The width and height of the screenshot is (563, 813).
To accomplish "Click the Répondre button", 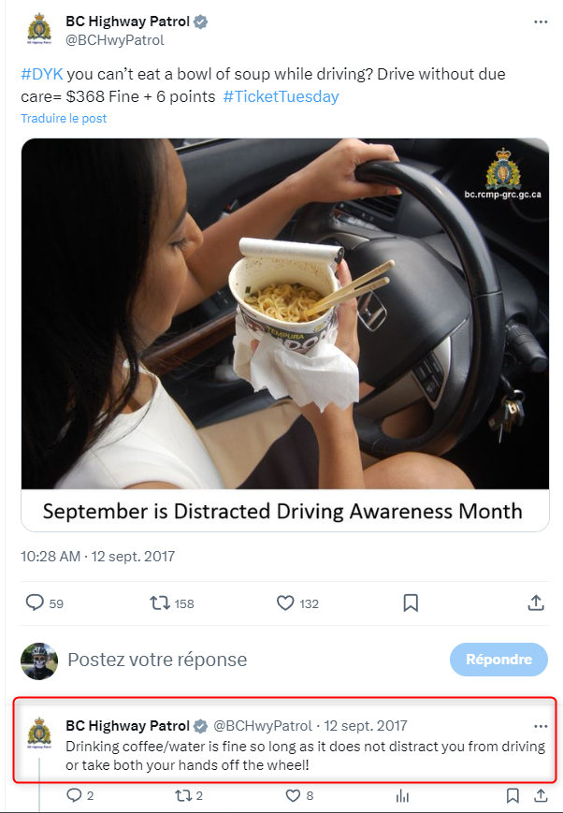I will pos(498,659).
